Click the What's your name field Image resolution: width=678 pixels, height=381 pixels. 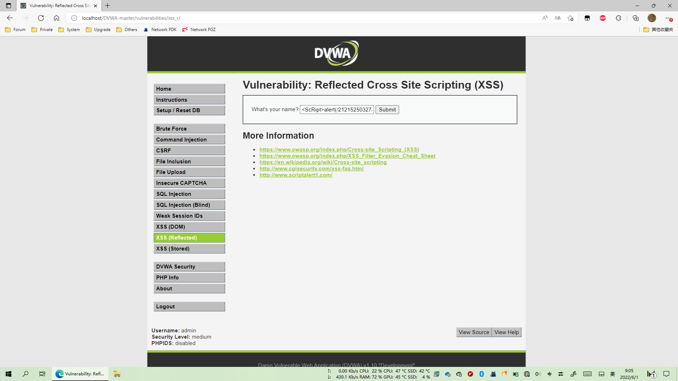pos(337,110)
